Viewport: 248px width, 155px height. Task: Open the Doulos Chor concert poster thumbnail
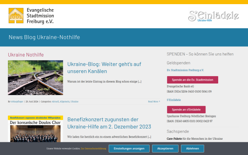pyautogui.click(x=36, y=129)
